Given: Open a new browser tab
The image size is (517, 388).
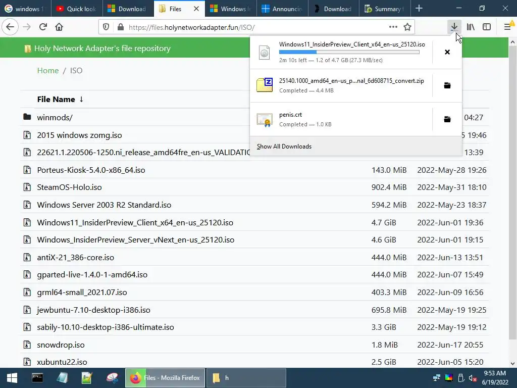Looking at the screenshot, I should 419,9.
